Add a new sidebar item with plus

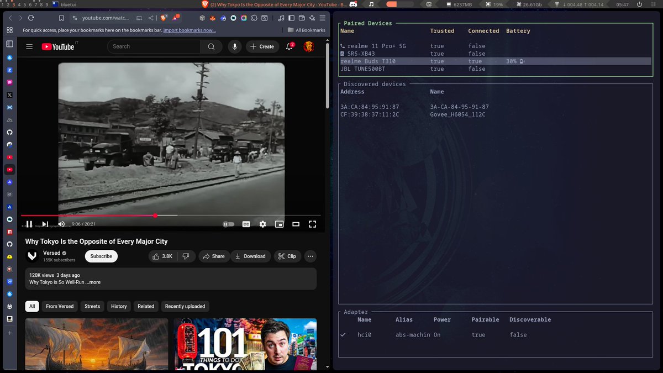pyautogui.click(x=9, y=333)
